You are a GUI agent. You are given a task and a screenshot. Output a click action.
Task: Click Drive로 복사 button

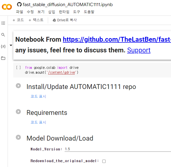click(x=65, y=20)
